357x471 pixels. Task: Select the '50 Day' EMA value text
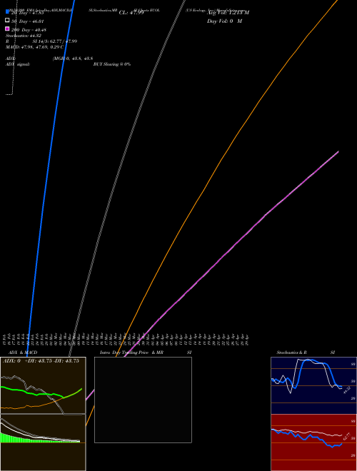coord(27,21)
